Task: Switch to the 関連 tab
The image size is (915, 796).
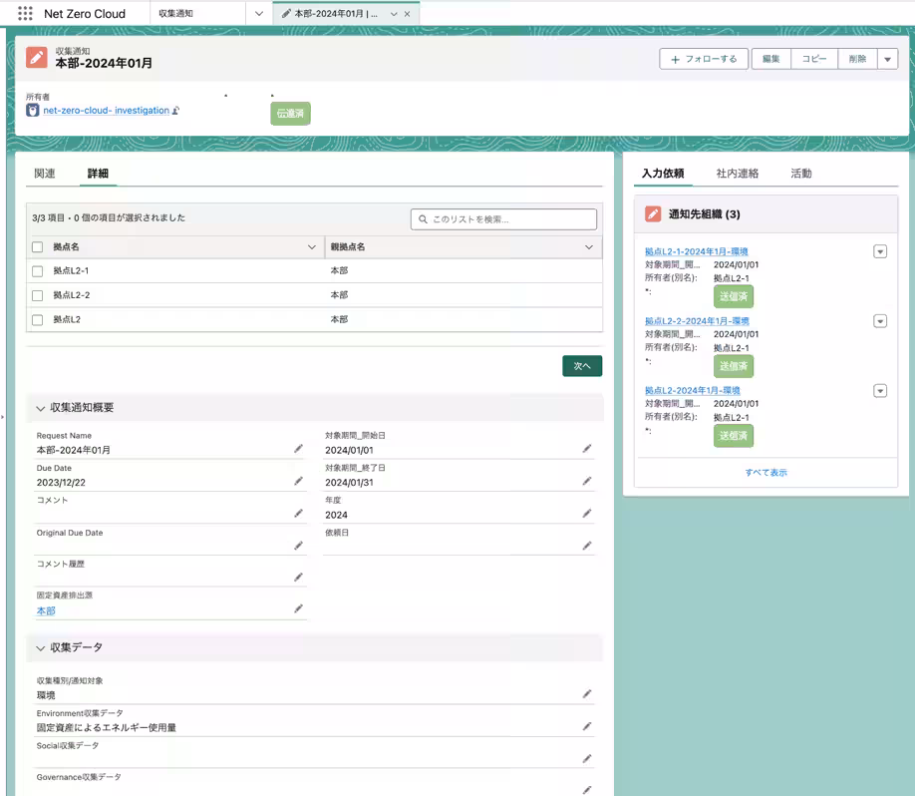Action: point(45,174)
